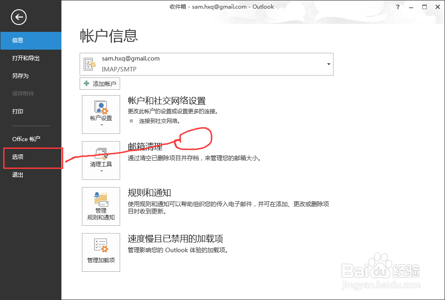
Task: Minimize the Outlook window
Action: click(x=411, y=7)
